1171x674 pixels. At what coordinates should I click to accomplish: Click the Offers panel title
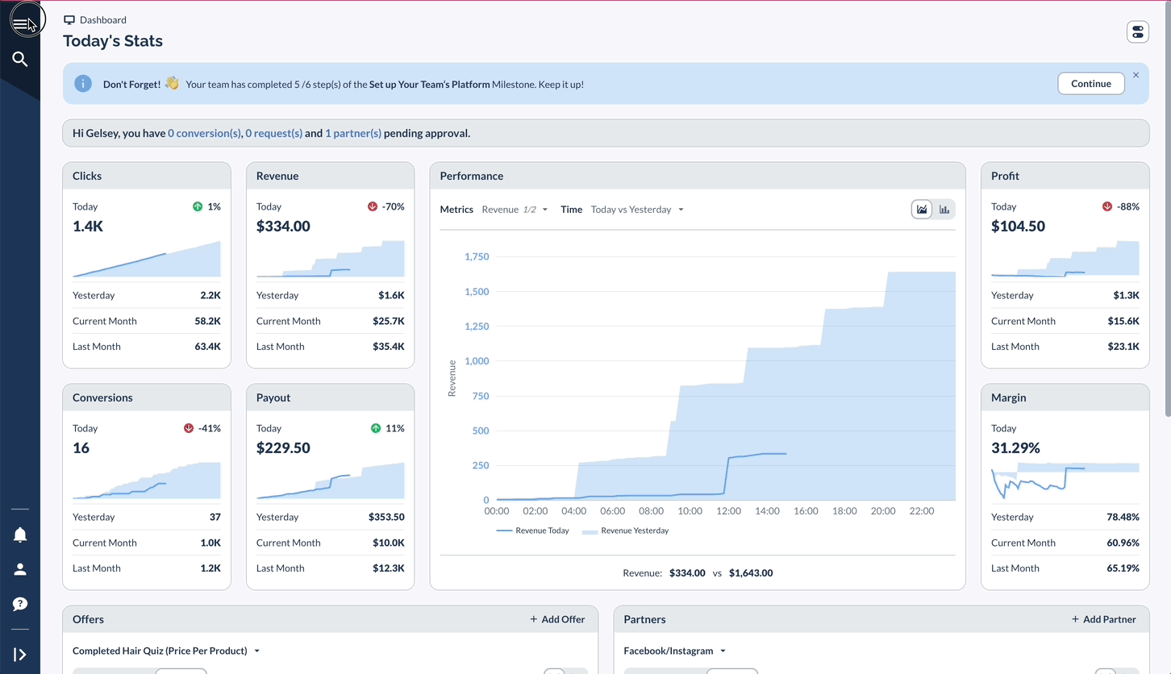point(88,619)
